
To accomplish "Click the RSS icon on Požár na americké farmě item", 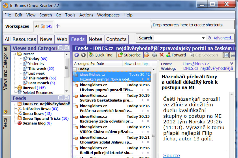I will tap(75, 106).
